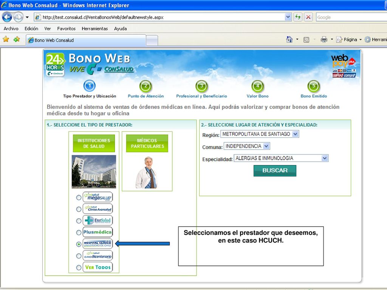Click the Hospital Clínico Universidad de Chile logo
The image size is (387, 290).
98,244
